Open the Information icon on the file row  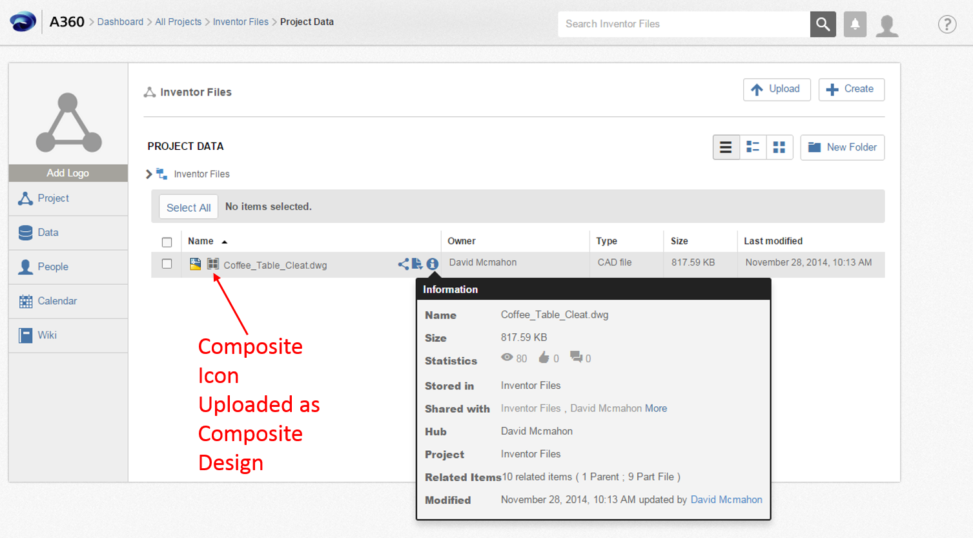[432, 264]
